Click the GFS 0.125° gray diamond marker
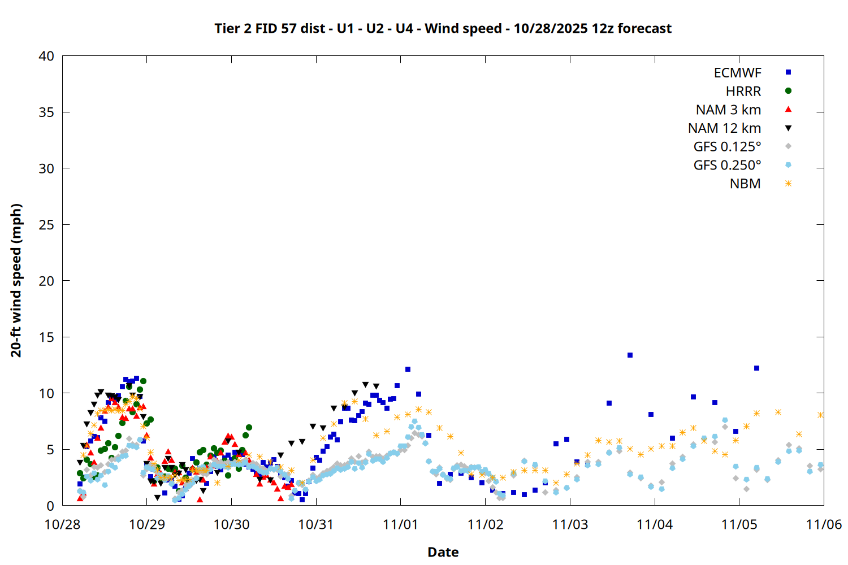The width and height of the screenshot is (848, 565). click(x=788, y=146)
